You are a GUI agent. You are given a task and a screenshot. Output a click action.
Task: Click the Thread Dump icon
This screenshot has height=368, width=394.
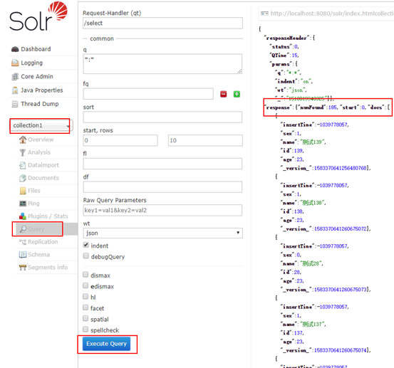(x=15, y=104)
